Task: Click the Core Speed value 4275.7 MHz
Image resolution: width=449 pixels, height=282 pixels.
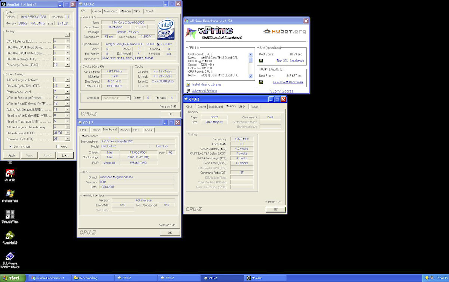Action: click(x=114, y=72)
